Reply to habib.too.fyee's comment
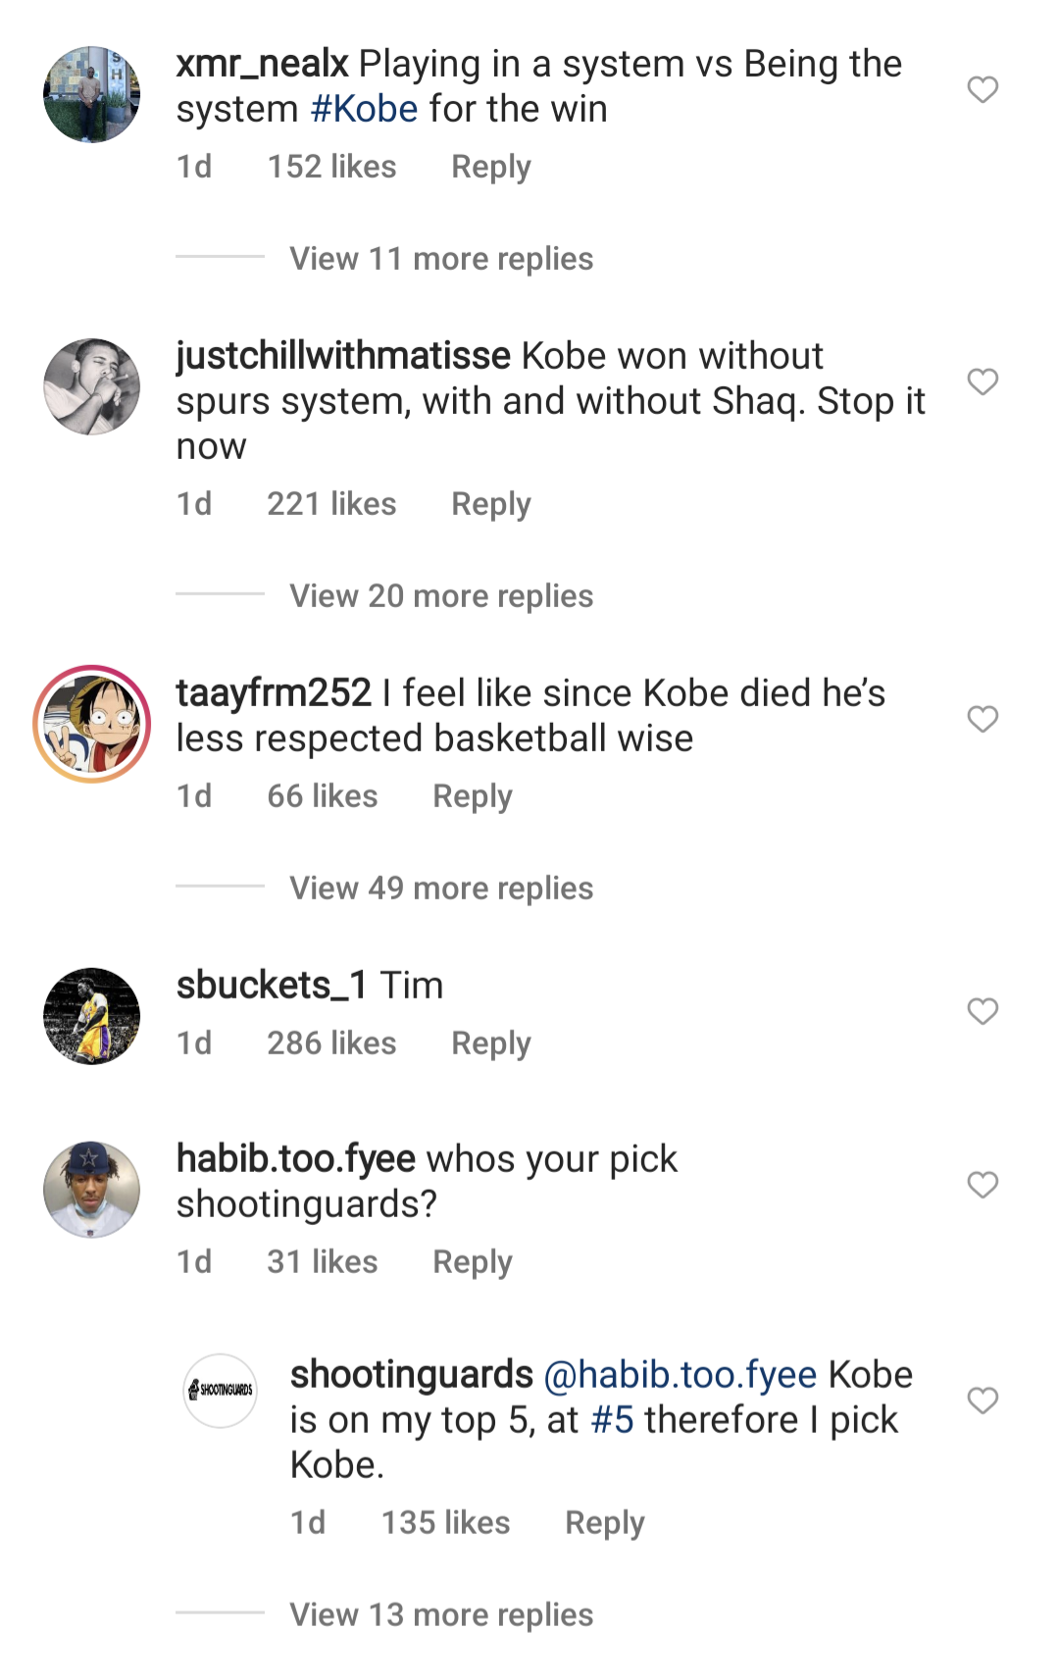The image size is (1059, 1680). coord(473,1262)
